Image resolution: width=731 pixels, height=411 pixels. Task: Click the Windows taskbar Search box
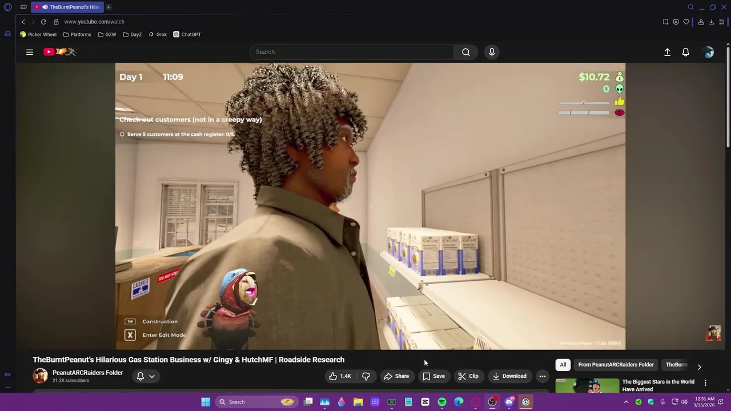click(x=257, y=402)
